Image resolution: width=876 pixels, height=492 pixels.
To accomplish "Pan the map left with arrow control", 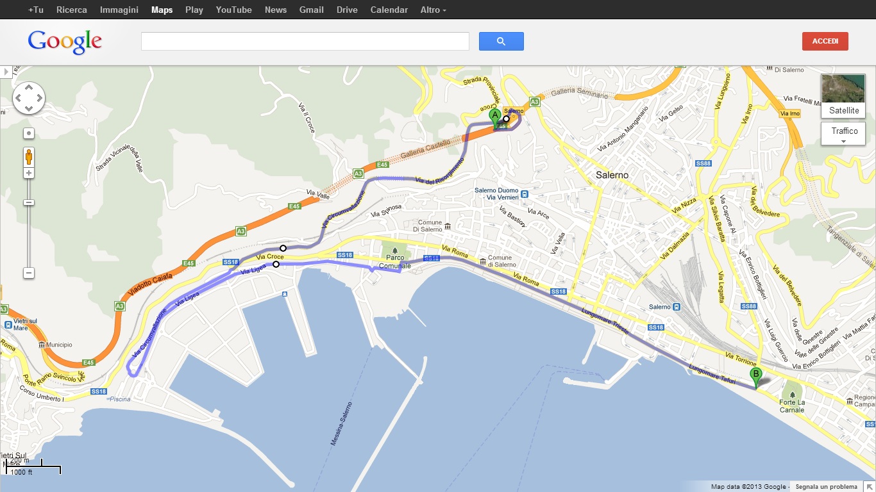I will [19, 98].
